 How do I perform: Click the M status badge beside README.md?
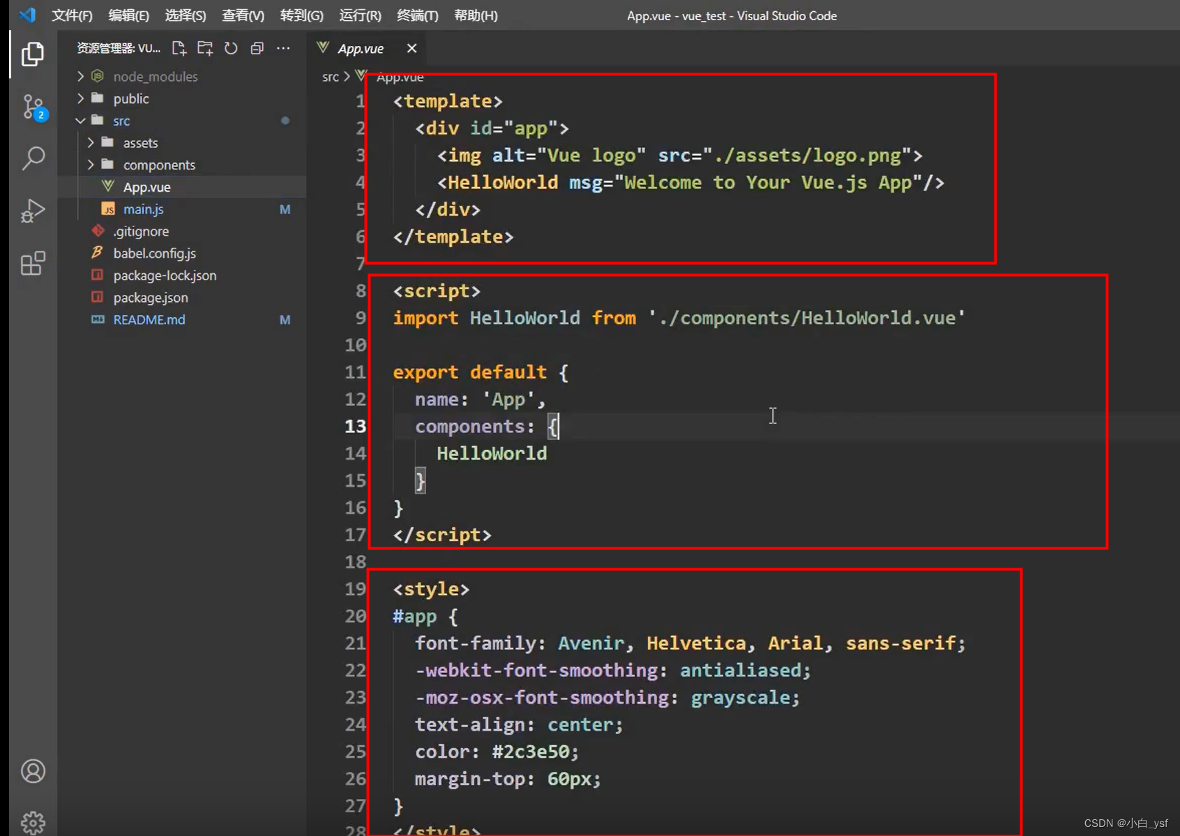285,319
